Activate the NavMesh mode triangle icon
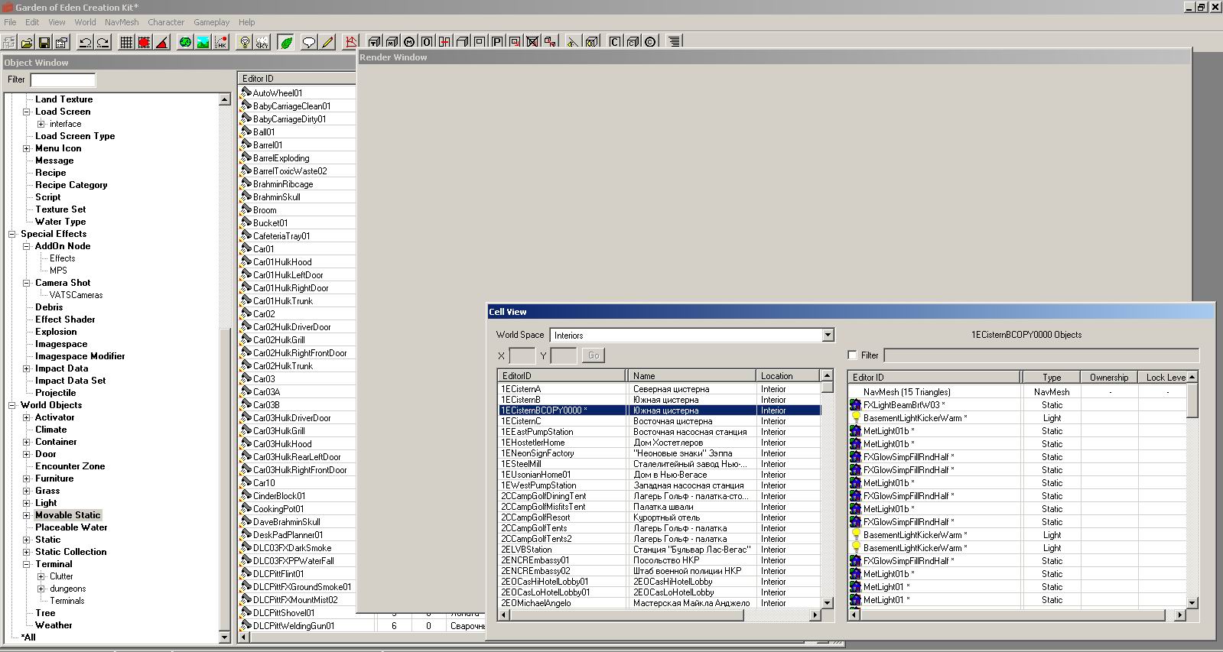The height and width of the screenshot is (652, 1223). 350,41
